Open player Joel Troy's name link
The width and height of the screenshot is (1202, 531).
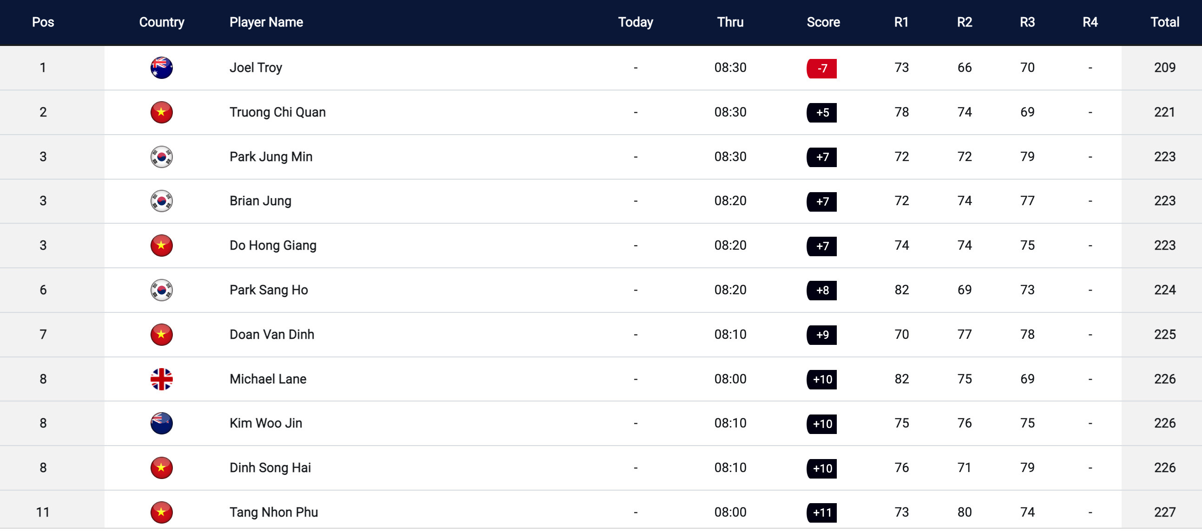[x=256, y=68]
